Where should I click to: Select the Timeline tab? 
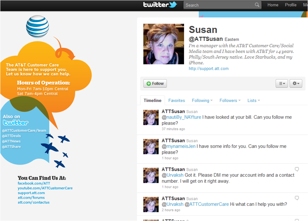tap(152, 100)
